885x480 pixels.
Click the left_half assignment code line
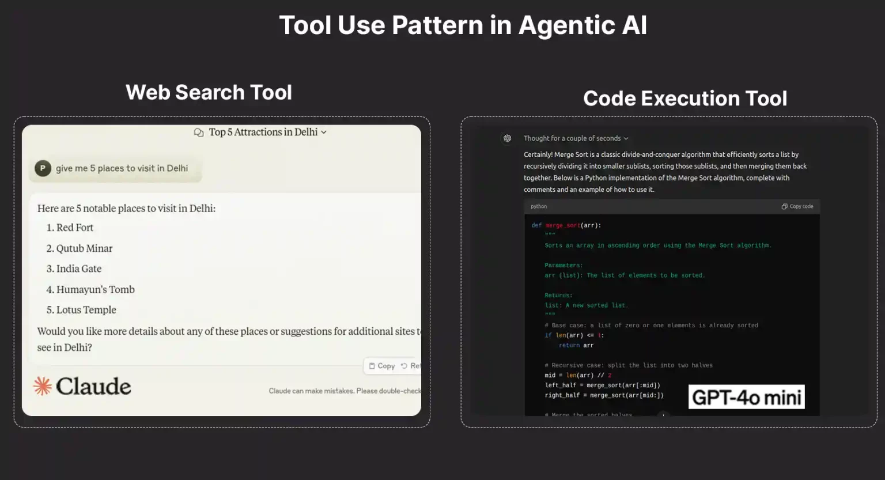pyautogui.click(x=602, y=385)
